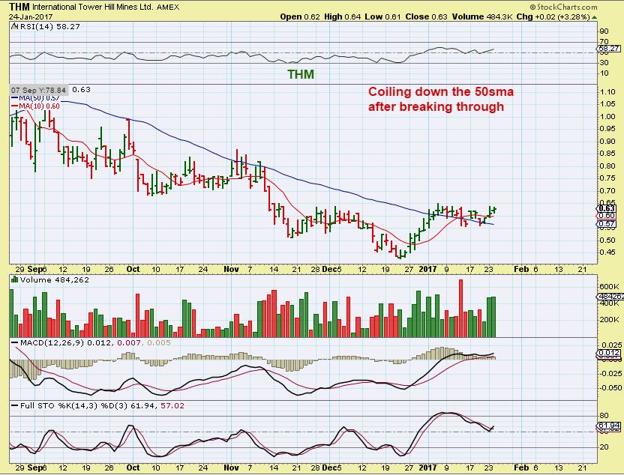Click the green THM label below the RSI panel
624x475 pixels.
coord(301,74)
